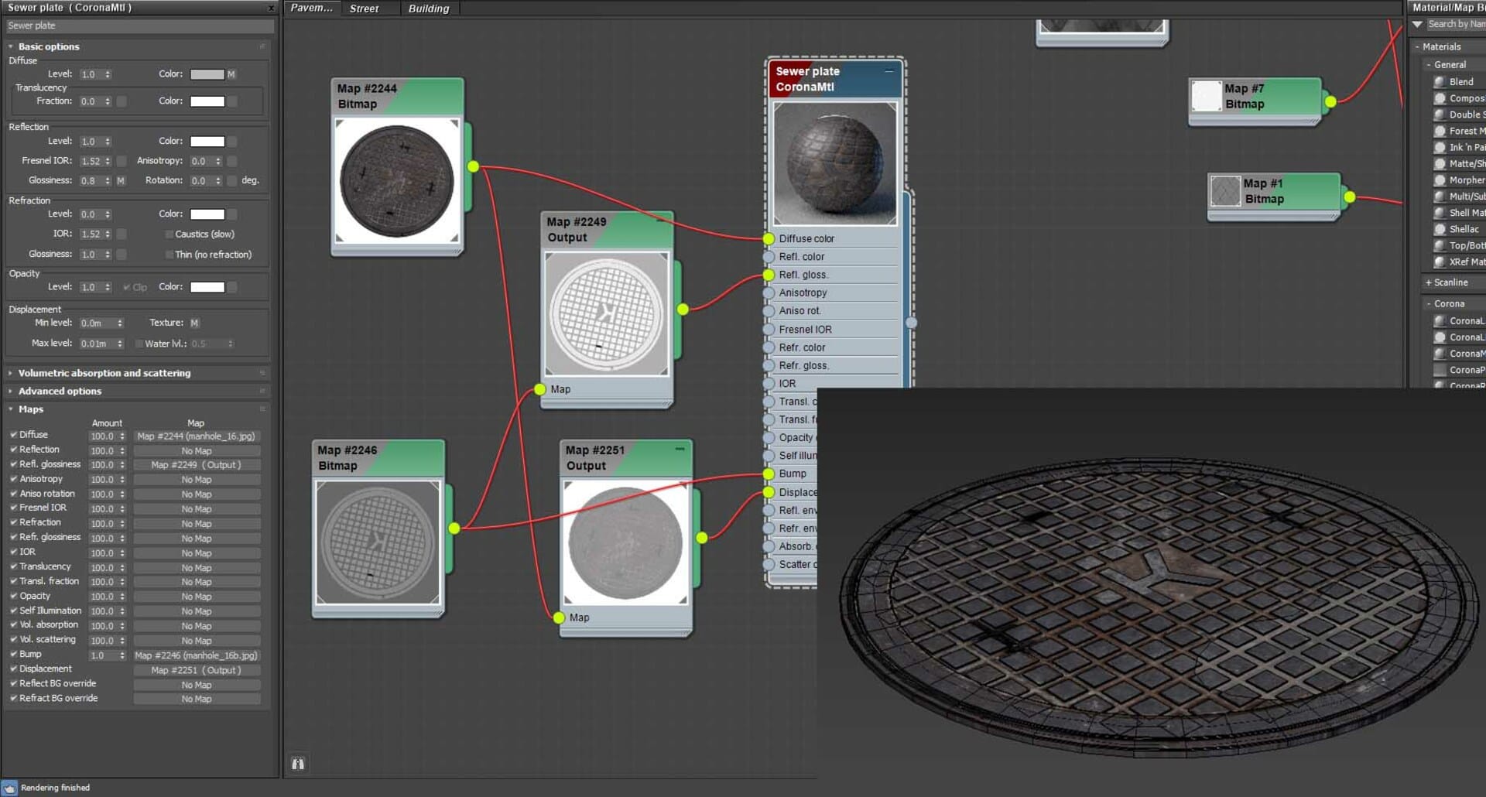The height and width of the screenshot is (797, 1486).
Task: Toggle the Opacity map checkbox
Action: (x=13, y=596)
